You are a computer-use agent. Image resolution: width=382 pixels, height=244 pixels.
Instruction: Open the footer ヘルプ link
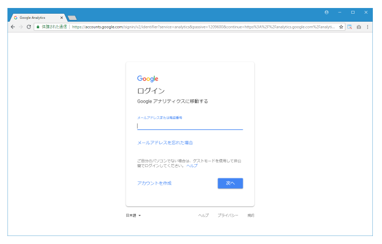pos(203,215)
